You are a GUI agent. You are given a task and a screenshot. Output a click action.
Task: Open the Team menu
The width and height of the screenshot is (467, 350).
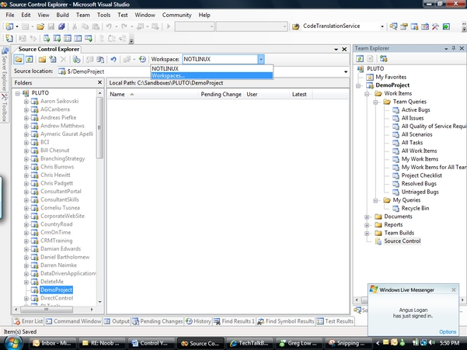click(x=83, y=15)
